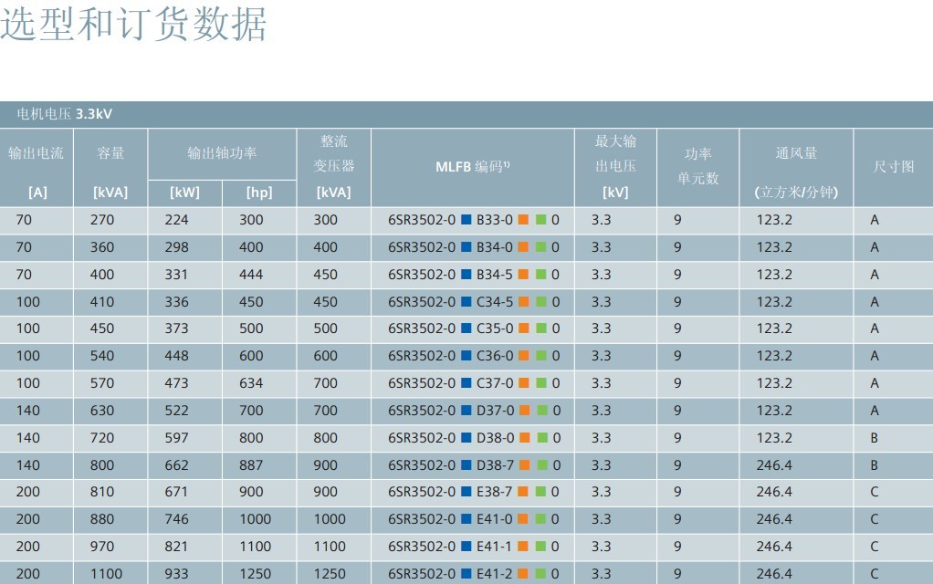This screenshot has width=933, height=584.
Task: Click the green square in the C35-0 row
Action: (541, 328)
